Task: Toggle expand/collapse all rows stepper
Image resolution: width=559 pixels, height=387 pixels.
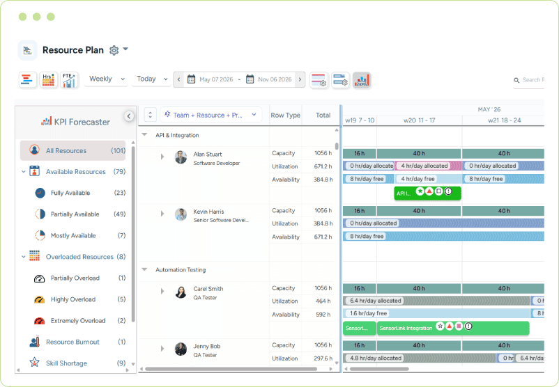Action: click(x=150, y=115)
